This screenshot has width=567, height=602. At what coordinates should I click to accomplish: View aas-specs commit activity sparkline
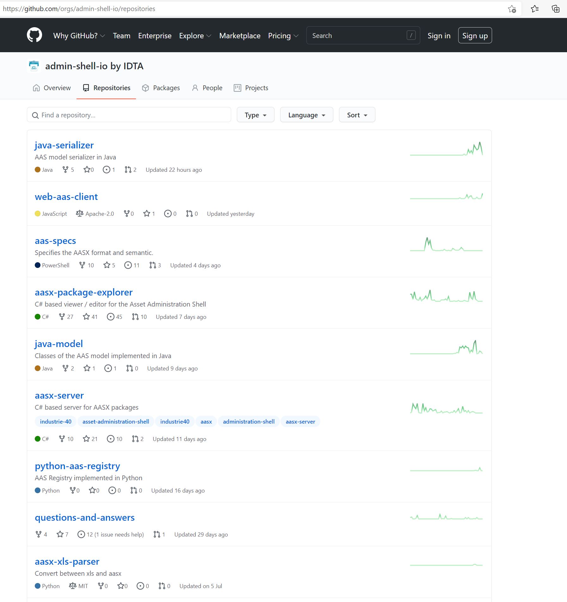point(446,244)
